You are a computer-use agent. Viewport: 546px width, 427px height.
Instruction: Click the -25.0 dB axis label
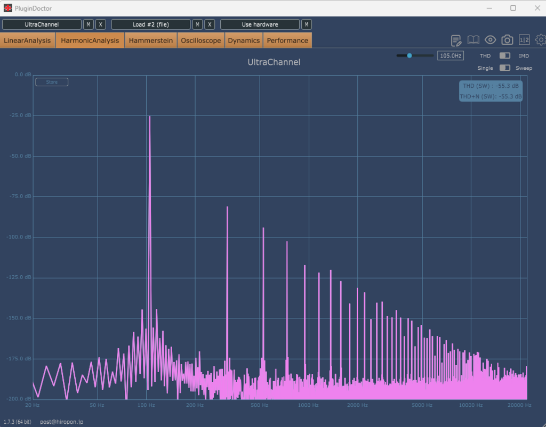coord(20,115)
